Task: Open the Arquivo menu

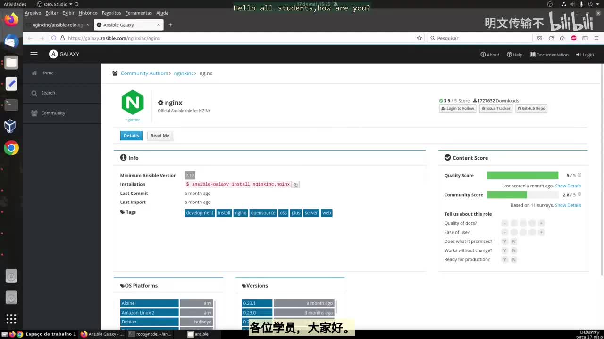Action: coord(33,13)
